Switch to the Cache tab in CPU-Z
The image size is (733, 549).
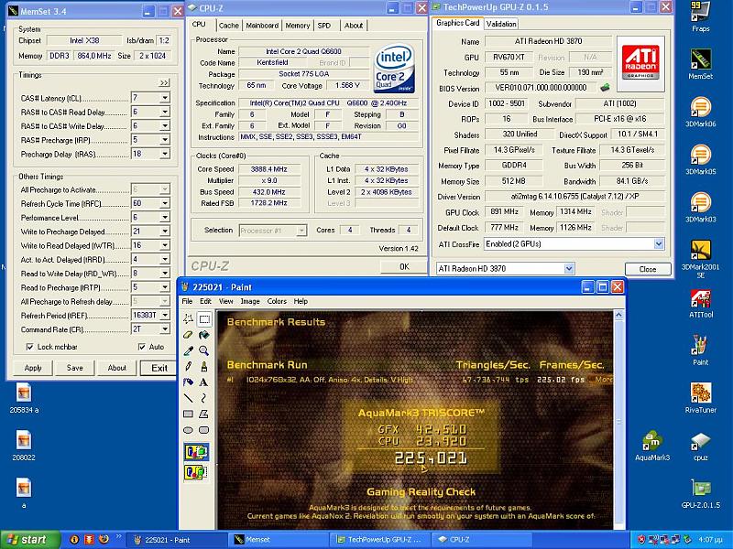[228, 26]
